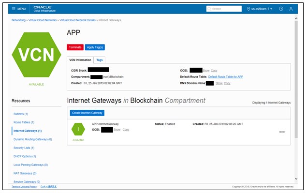Click the vertical scrollbar thumb
The width and height of the screenshot is (307, 193).
pos(296,79)
